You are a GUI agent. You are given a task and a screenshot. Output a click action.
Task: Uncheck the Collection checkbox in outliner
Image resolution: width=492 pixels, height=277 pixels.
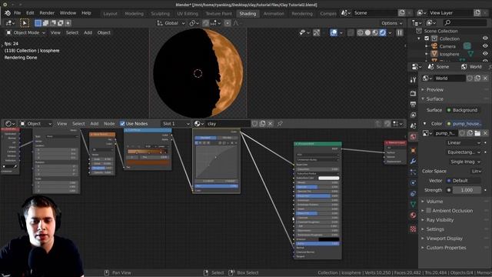[427, 38]
